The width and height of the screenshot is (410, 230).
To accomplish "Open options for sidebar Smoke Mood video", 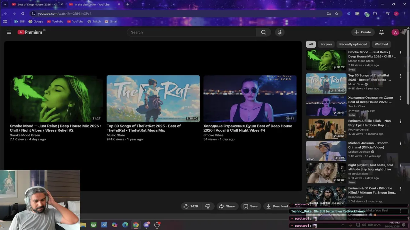I will pos(400,52).
